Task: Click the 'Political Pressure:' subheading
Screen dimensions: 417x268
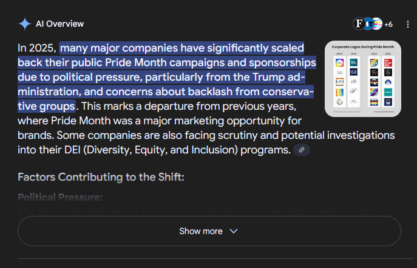Action: pyautogui.click(x=60, y=197)
